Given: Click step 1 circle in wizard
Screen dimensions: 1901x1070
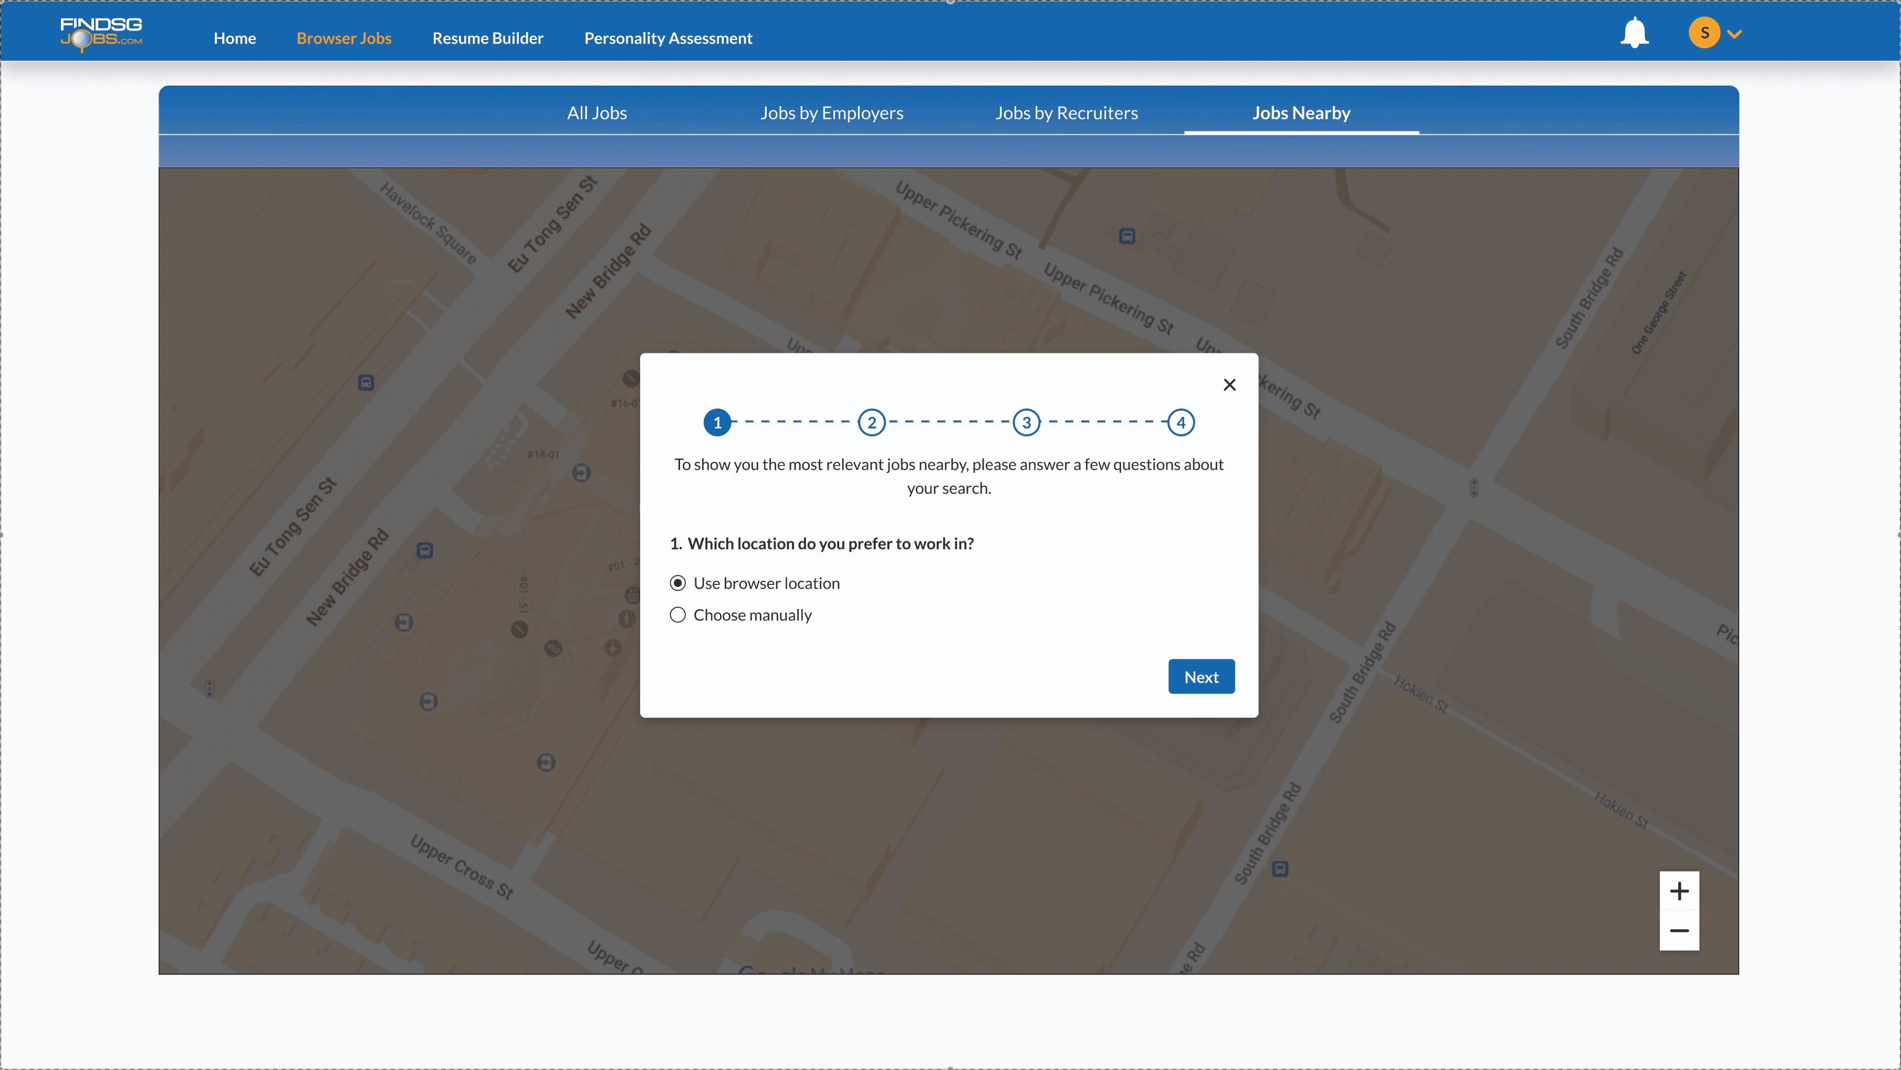Looking at the screenshot, I should point(717,423).
